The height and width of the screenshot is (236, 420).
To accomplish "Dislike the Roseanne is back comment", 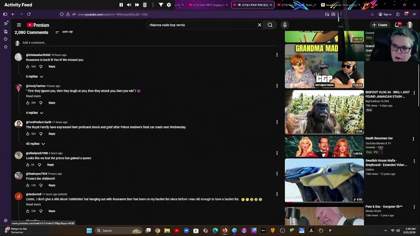I will click(x=41, y=67).
